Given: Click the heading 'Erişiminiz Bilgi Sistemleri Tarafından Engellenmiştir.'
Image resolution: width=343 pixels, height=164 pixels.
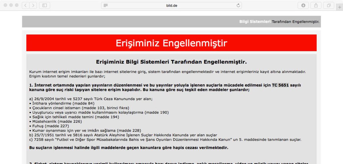Looking at the screenshot, I should [171, 62].
